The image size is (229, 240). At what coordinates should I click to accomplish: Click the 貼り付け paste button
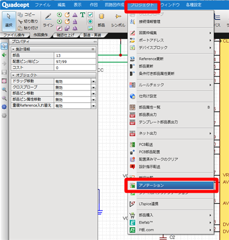click(28, 28)
